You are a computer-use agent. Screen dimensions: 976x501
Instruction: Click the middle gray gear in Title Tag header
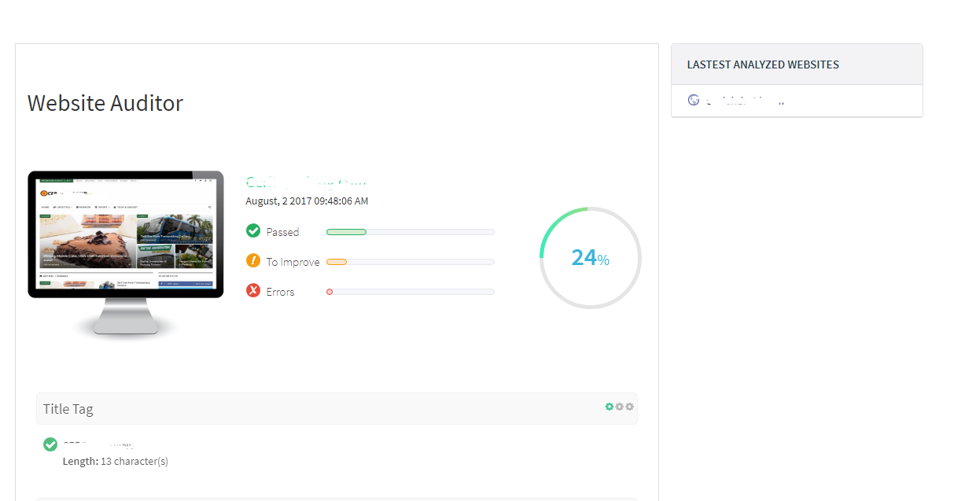click(x=619, y=407)
